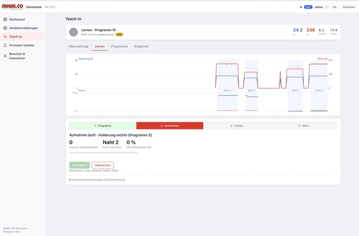Click the Abbrechen button
Viewport: 359px width, 236px height.
103,165
